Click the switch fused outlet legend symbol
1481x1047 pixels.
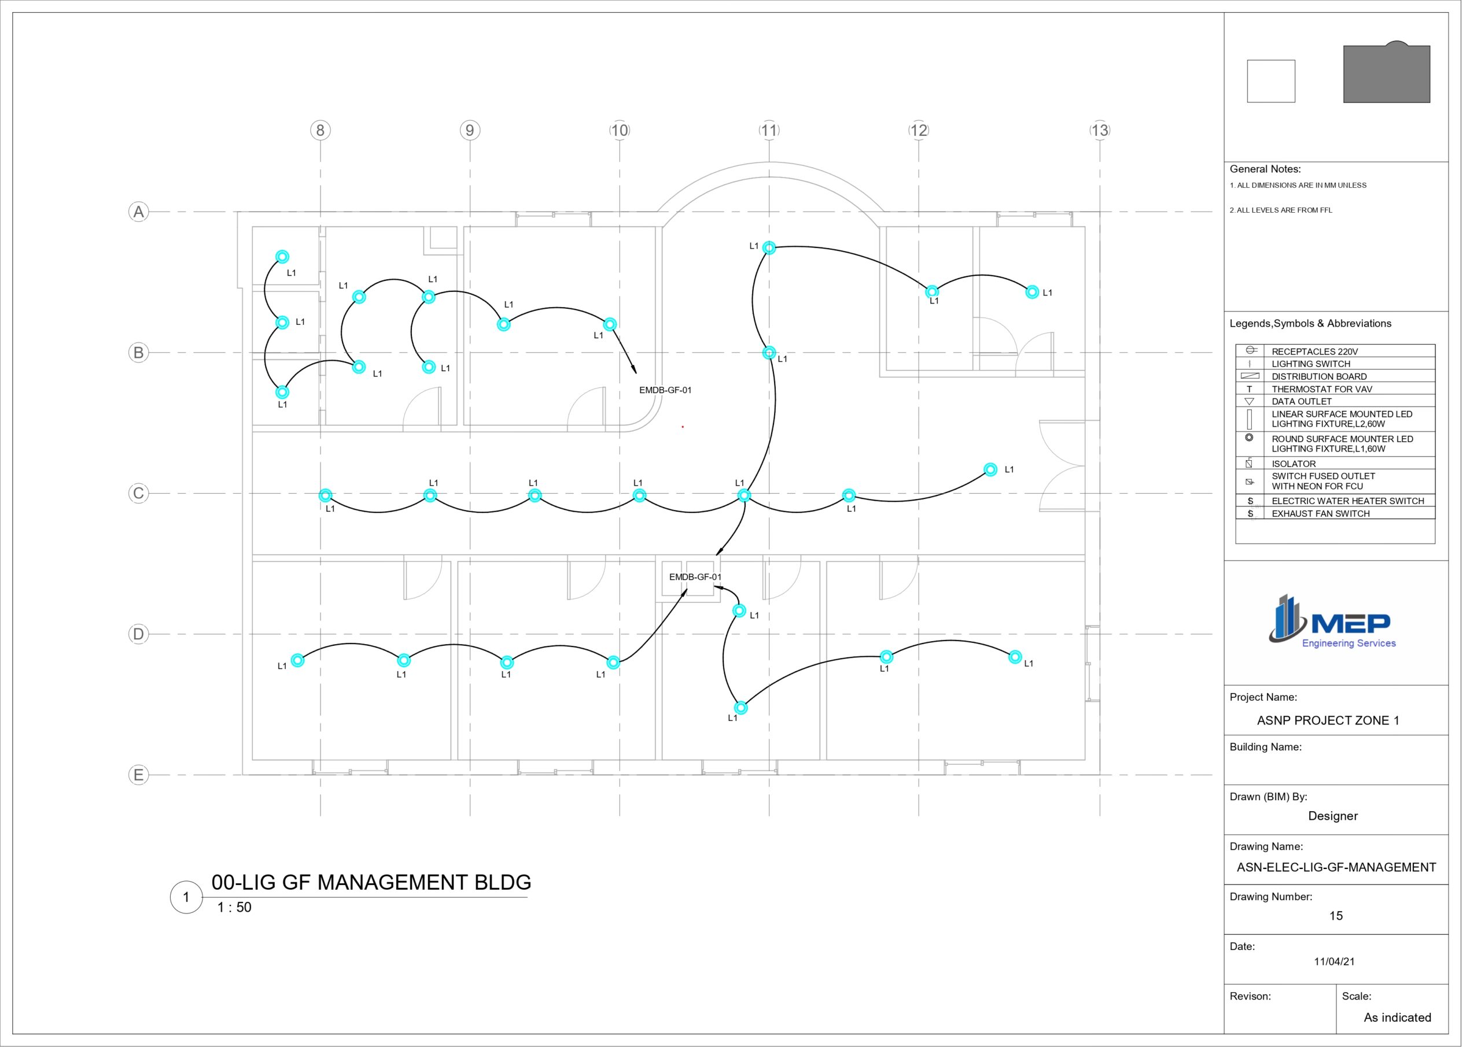(x=1250, y=482)
